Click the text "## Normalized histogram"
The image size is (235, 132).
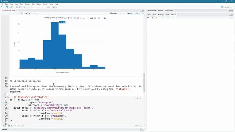(x=25, y=81)
